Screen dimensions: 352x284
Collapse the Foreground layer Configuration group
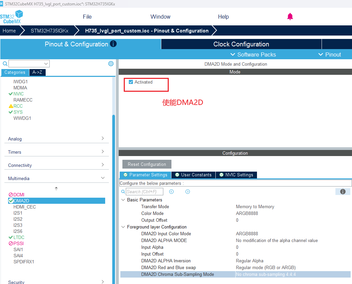123,227
